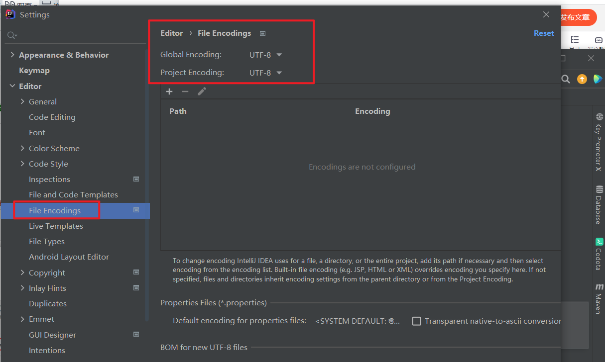The height and width of the screenshot is (362, 605).
Task: Select Keymap in settings tree
Action: point(34,71)
